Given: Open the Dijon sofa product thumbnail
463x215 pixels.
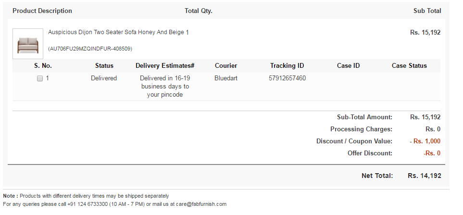Looking at the screenshot, I should (28, 44).
